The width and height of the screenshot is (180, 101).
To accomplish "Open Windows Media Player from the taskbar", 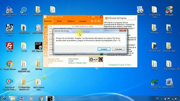I will point(31,98).
